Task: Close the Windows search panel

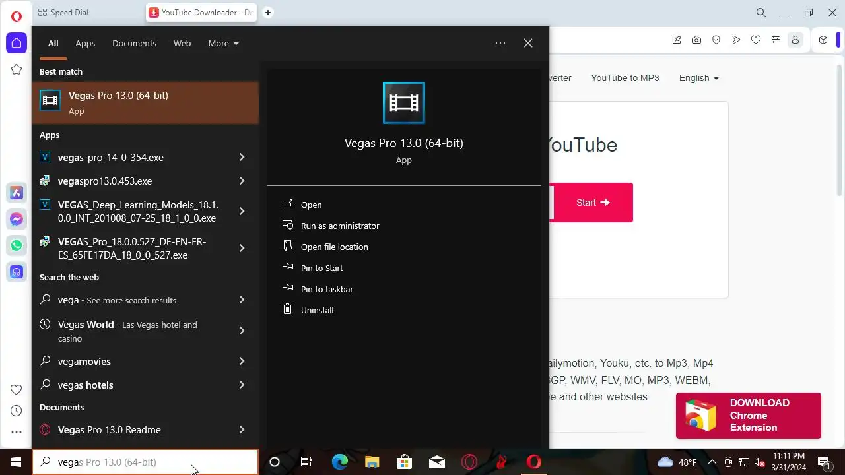Action: tap(528, 43)
